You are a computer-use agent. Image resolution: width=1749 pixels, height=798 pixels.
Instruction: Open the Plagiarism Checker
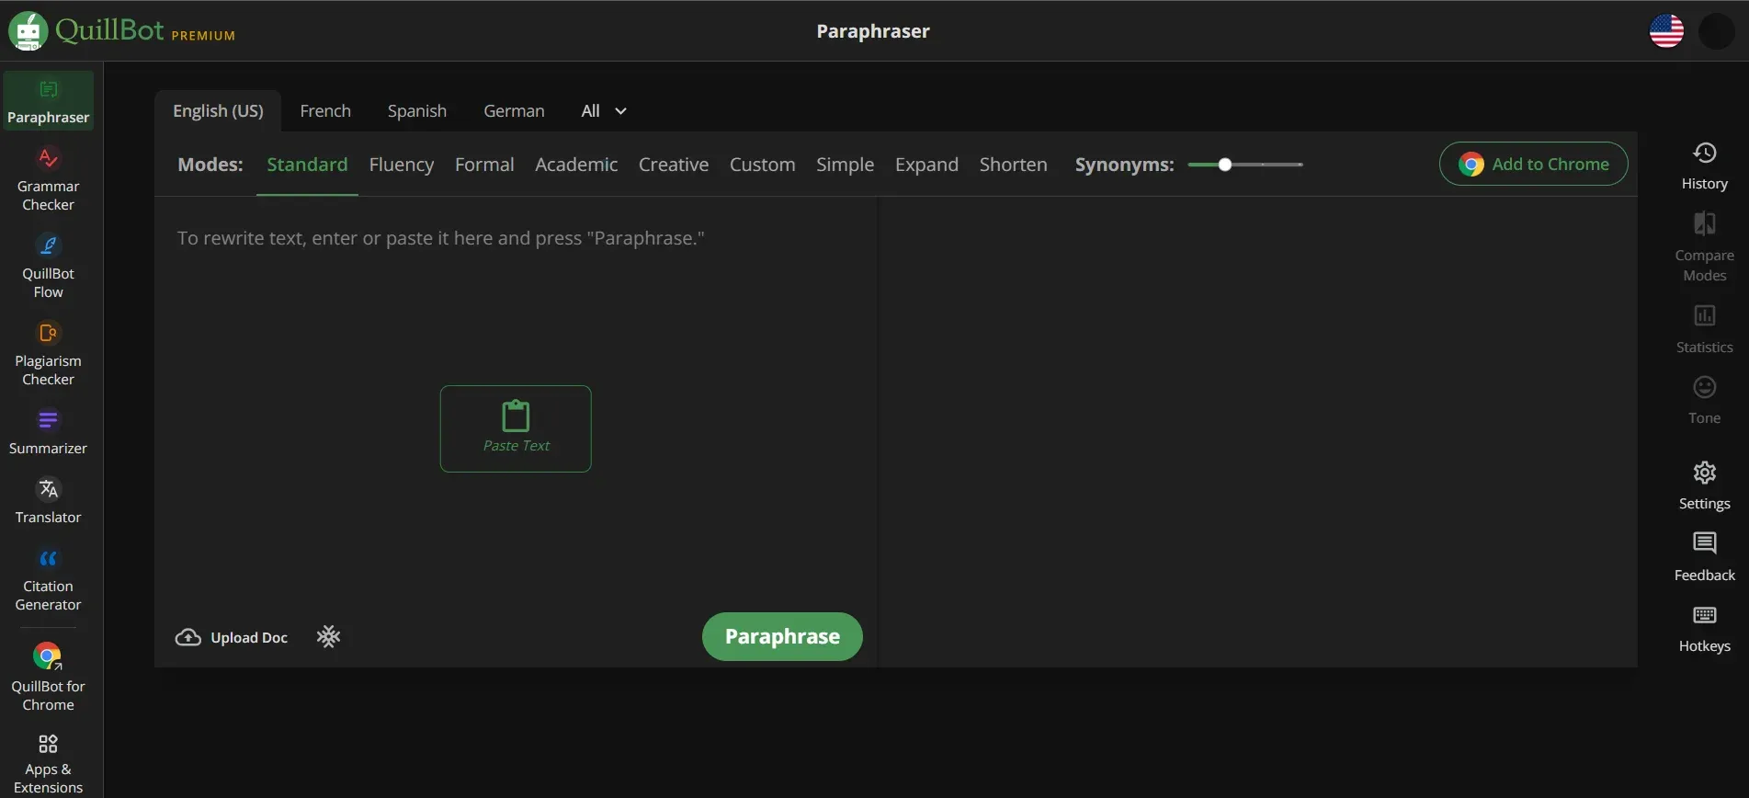tap(48, 354)
